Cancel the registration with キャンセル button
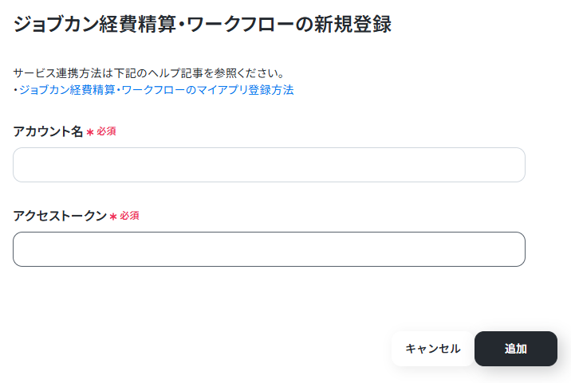Image resolution: width=571 pixels, height=383 pixels. pos(432,349)
